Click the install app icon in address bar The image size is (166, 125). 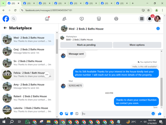point(143,10)
